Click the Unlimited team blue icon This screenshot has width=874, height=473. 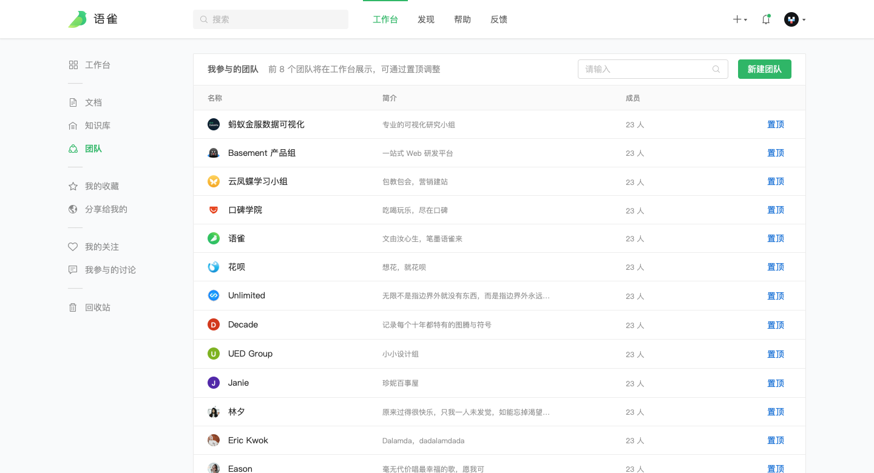pyautogui.click(x=214, y=295)
